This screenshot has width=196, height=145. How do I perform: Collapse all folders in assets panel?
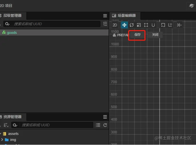[98, 125]
